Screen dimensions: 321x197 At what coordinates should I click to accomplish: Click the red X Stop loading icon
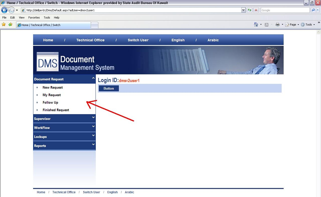click(x=256, y=10)
